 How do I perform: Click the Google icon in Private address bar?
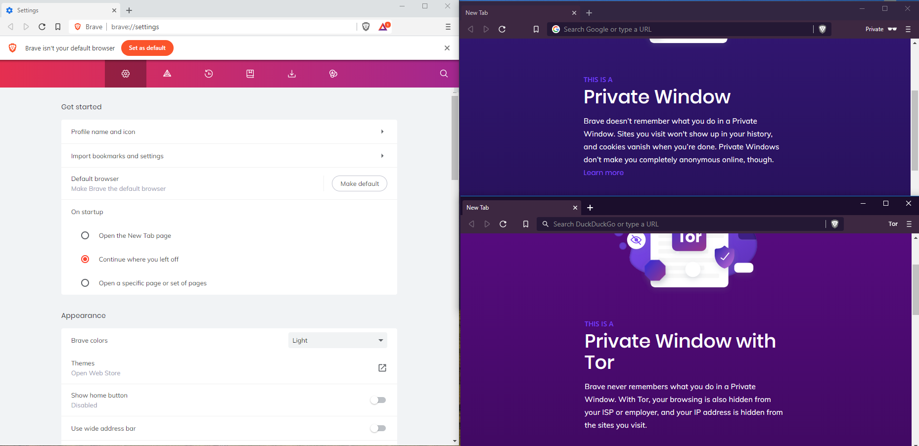tap(556, 29)
